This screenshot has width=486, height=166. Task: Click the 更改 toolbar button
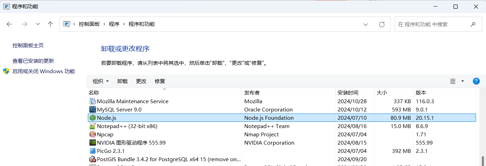point(141,81)
